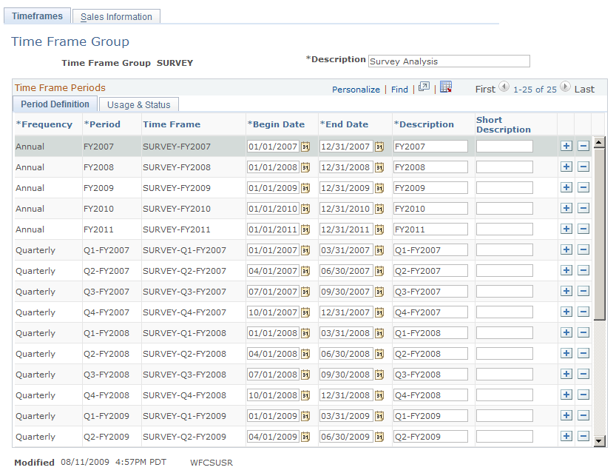Add row after Annual FY2007
Image resolution: width=616 pixels, height=473 pixels.
point(566,146)
